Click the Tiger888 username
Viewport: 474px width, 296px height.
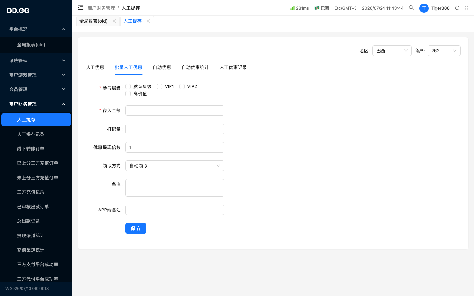440,8
